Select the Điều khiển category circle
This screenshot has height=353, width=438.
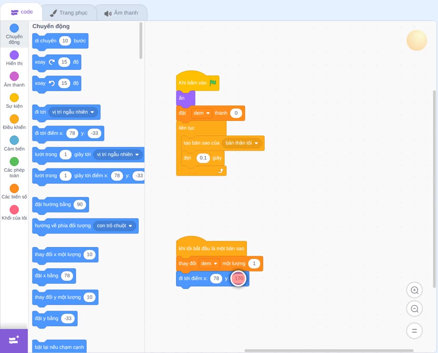pos(14,119)
